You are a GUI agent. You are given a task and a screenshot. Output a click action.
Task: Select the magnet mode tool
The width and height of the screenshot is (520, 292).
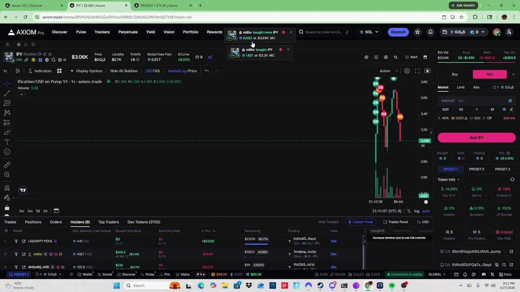[7, 188]
